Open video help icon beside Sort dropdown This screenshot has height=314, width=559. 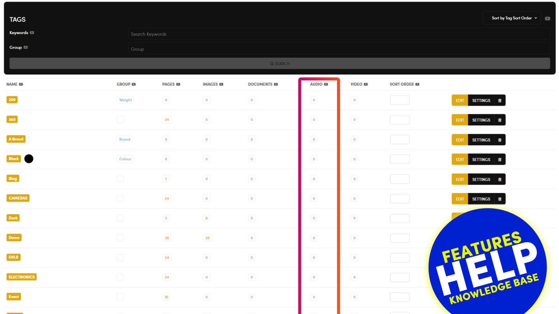[547, 19]
